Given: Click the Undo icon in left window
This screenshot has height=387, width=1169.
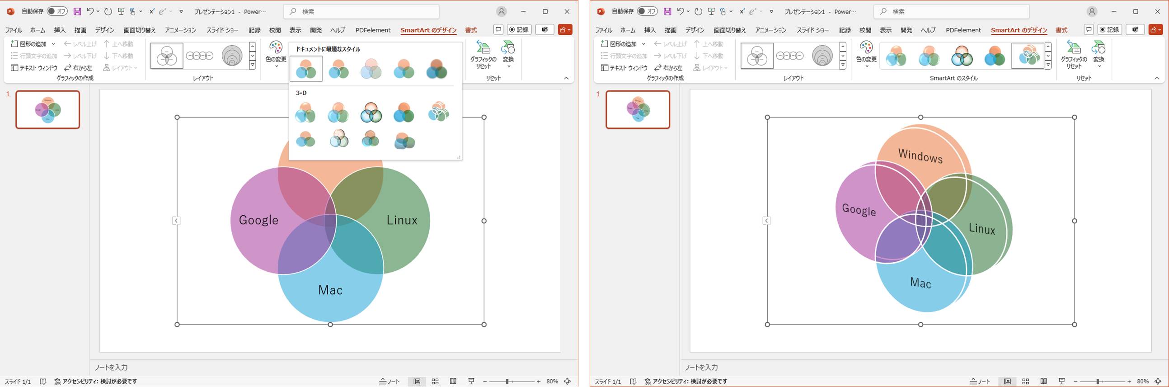Looking at the screenshot, I should click(x=90, y=11).
